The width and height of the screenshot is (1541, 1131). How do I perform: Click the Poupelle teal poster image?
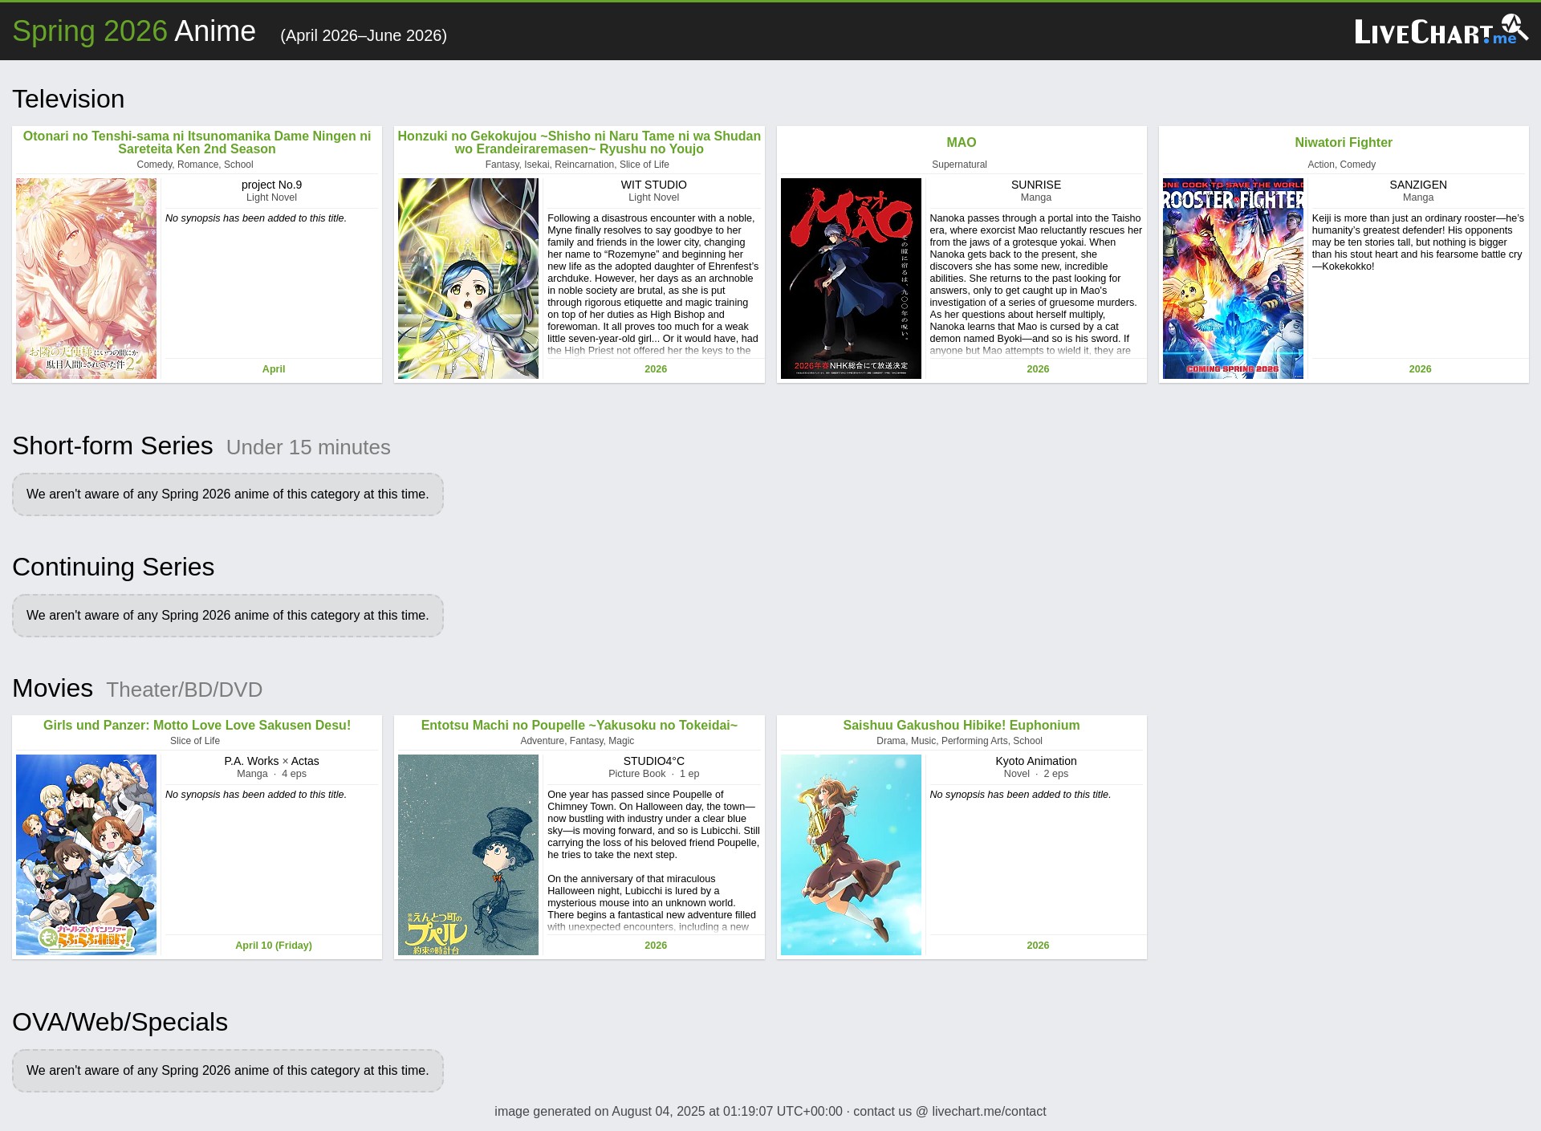click(468, 855)
